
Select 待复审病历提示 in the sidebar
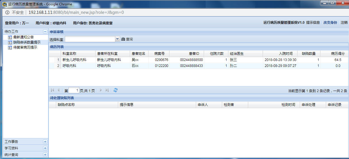(x=25, y=47)
